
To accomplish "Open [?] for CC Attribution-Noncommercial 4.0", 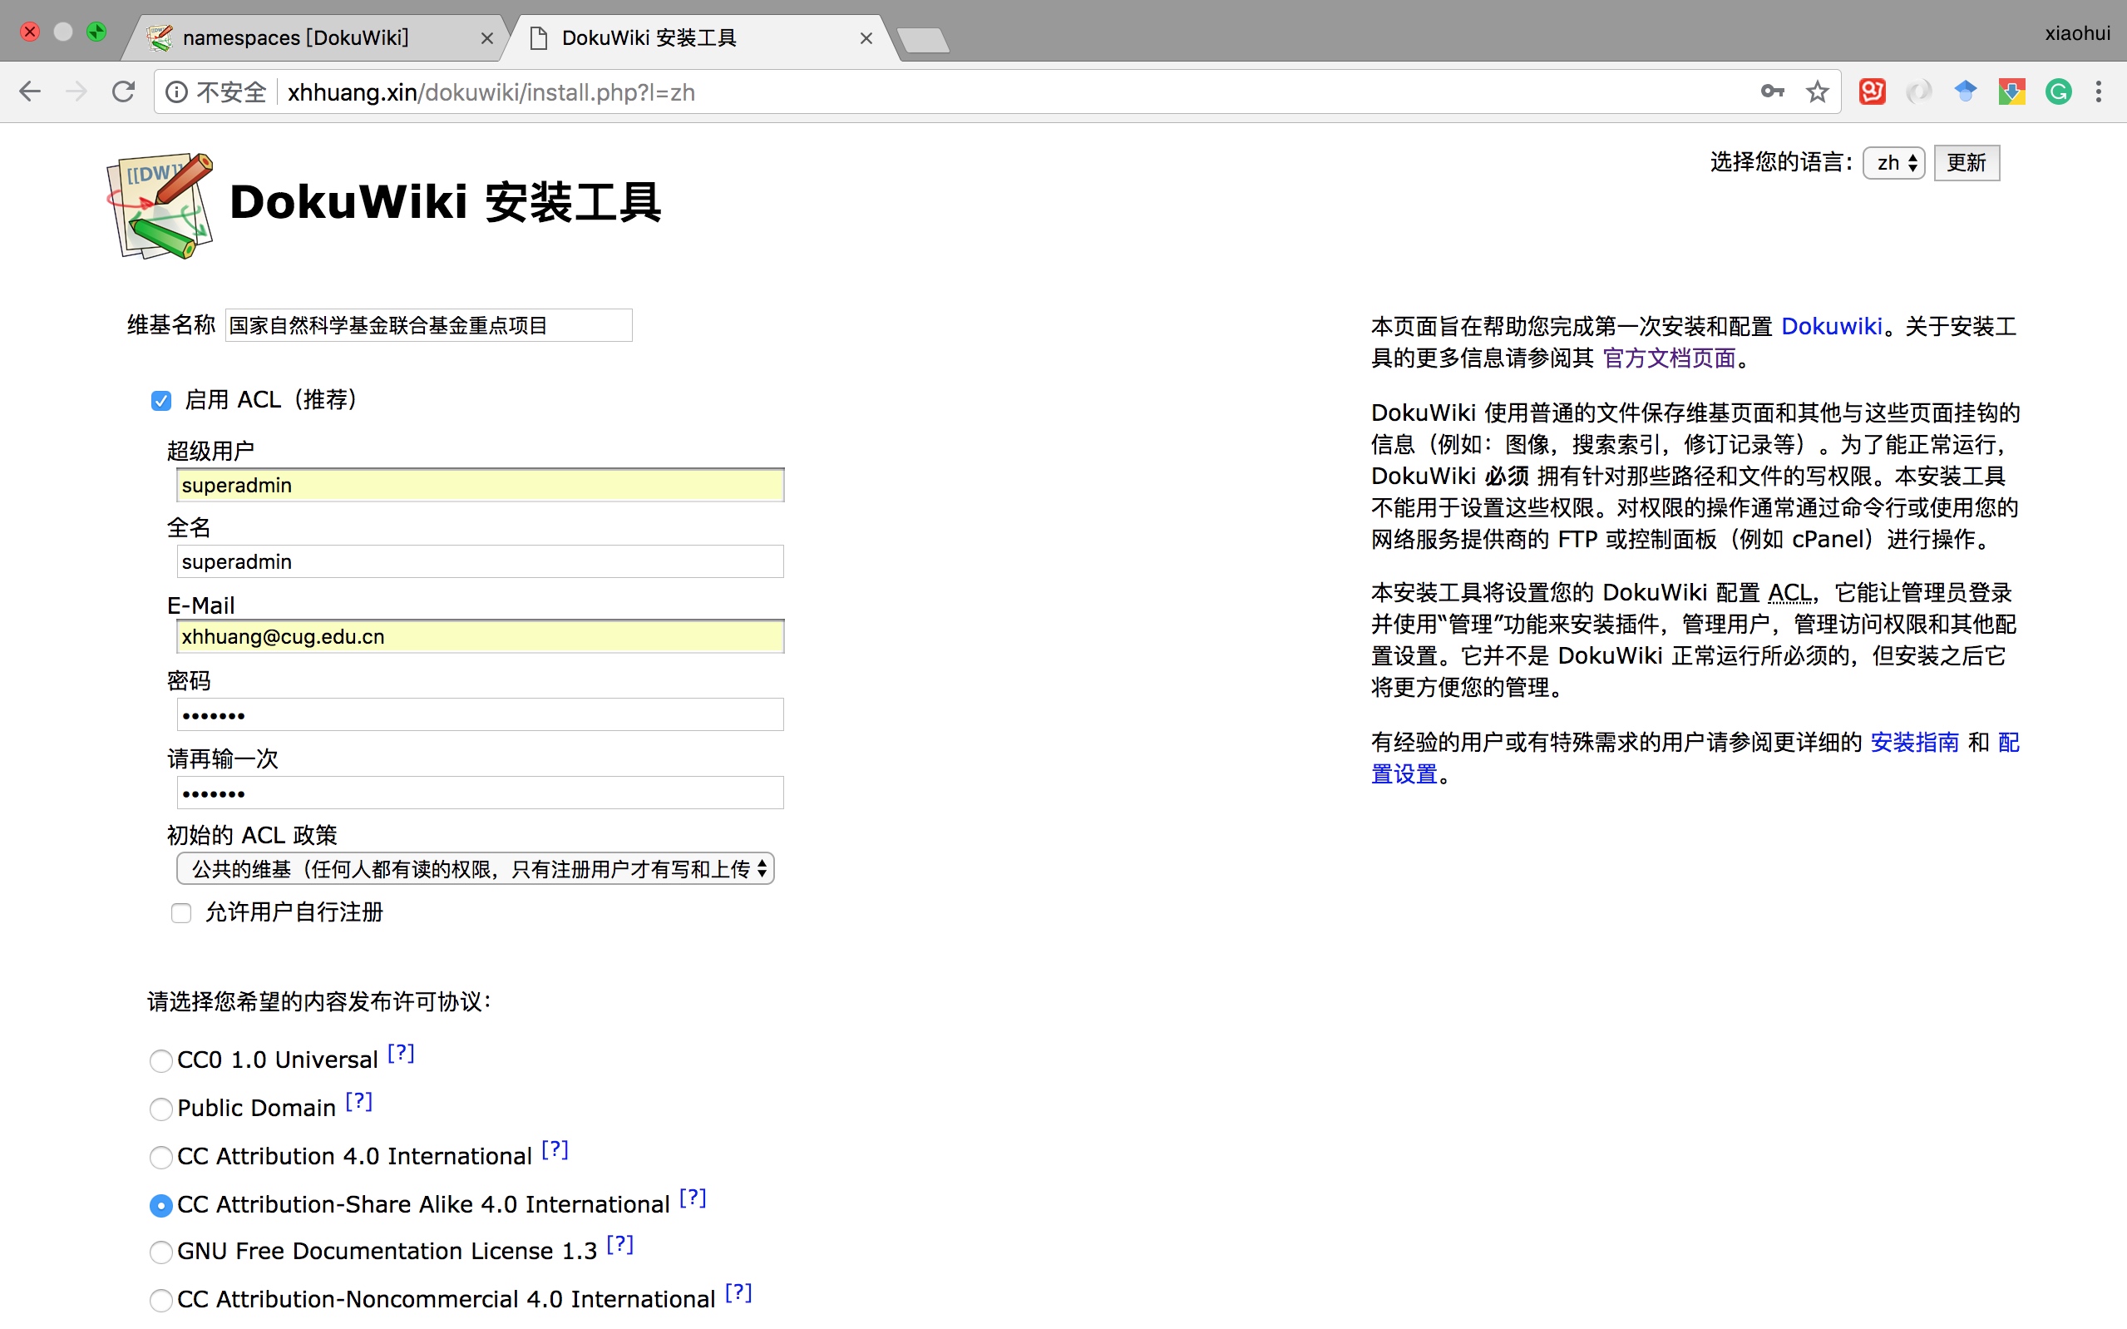I will [x=738, y=1293].
